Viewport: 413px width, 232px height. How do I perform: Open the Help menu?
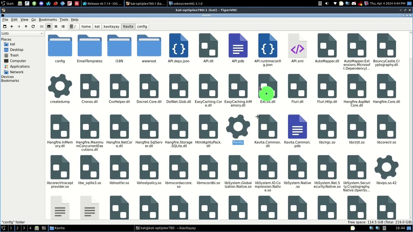(75, 20)
